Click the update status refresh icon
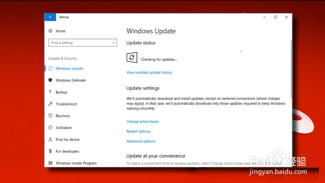 click(x=132, y=57)
